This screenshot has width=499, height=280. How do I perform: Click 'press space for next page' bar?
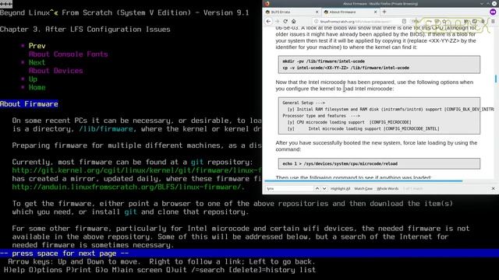[249, 254]
